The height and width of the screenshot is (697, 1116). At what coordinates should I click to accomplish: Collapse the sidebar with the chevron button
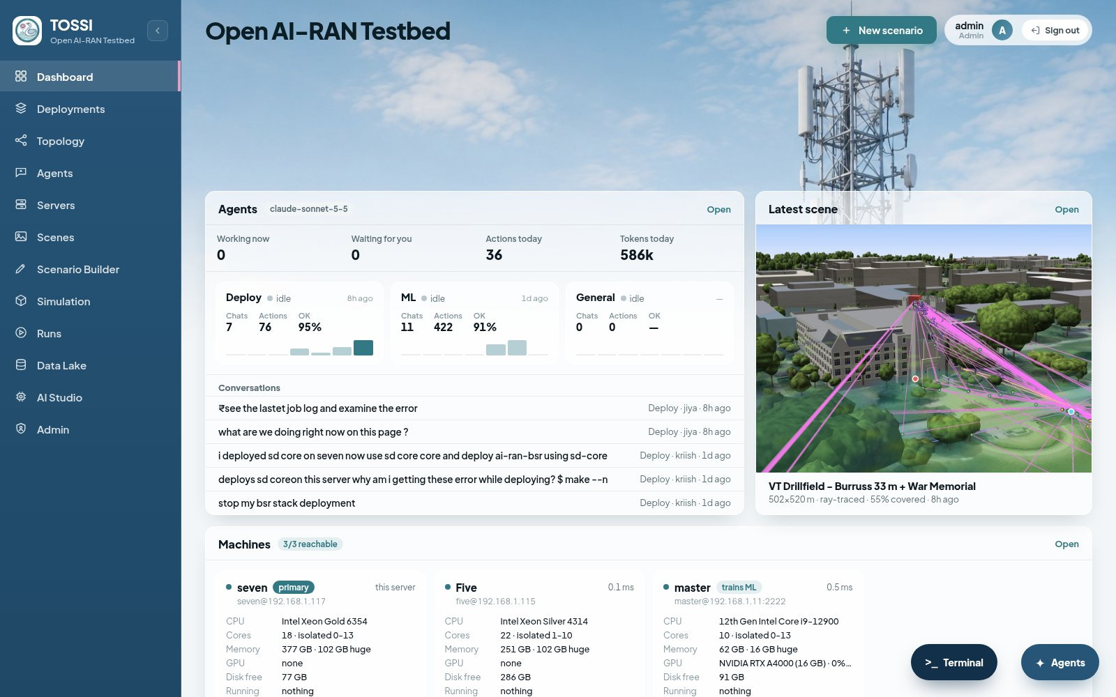158,31
